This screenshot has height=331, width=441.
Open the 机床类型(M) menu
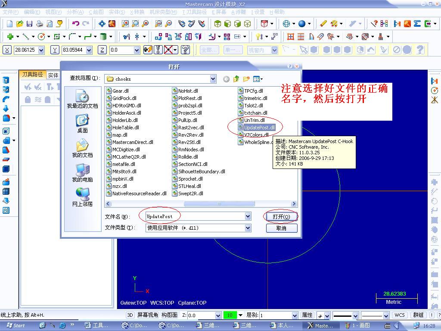click(x=163, y=12)
